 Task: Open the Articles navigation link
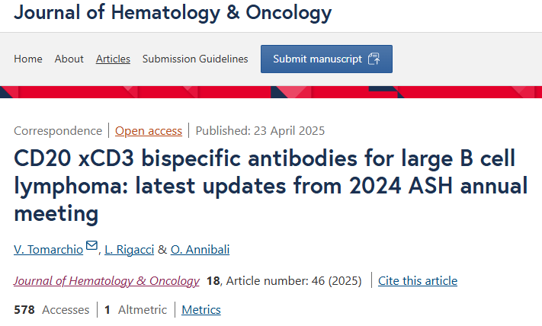113,59
